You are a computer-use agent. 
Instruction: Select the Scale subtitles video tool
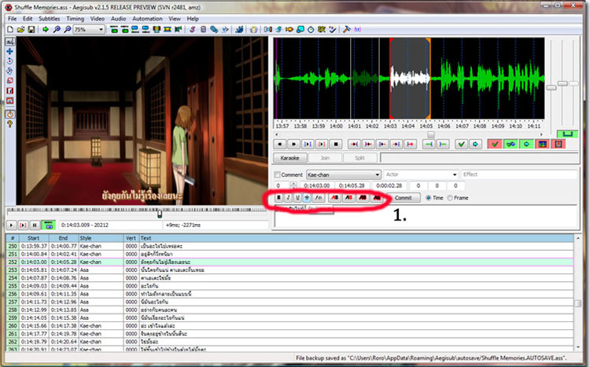[9, 80]
